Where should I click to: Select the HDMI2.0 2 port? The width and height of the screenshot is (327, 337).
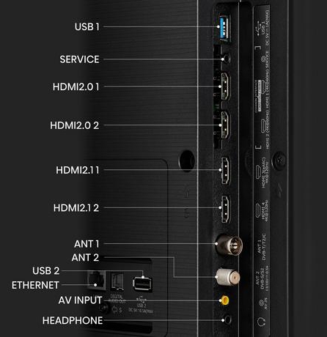[225, 125]
